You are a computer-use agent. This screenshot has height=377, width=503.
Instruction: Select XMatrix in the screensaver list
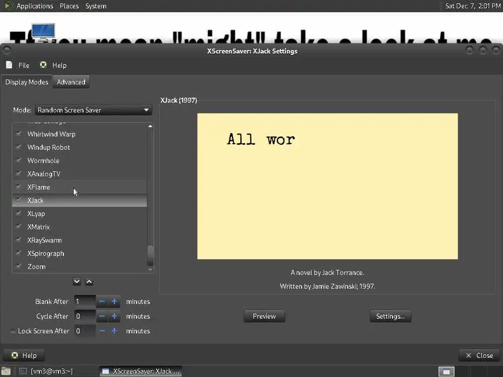80,227
